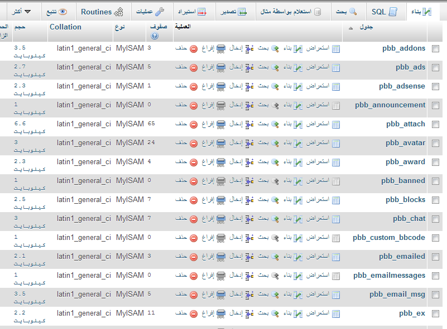Viewport: 447px width, 329px height.
Task: Click the empty icon for pbb_adsense
Action: coord(221,87)
